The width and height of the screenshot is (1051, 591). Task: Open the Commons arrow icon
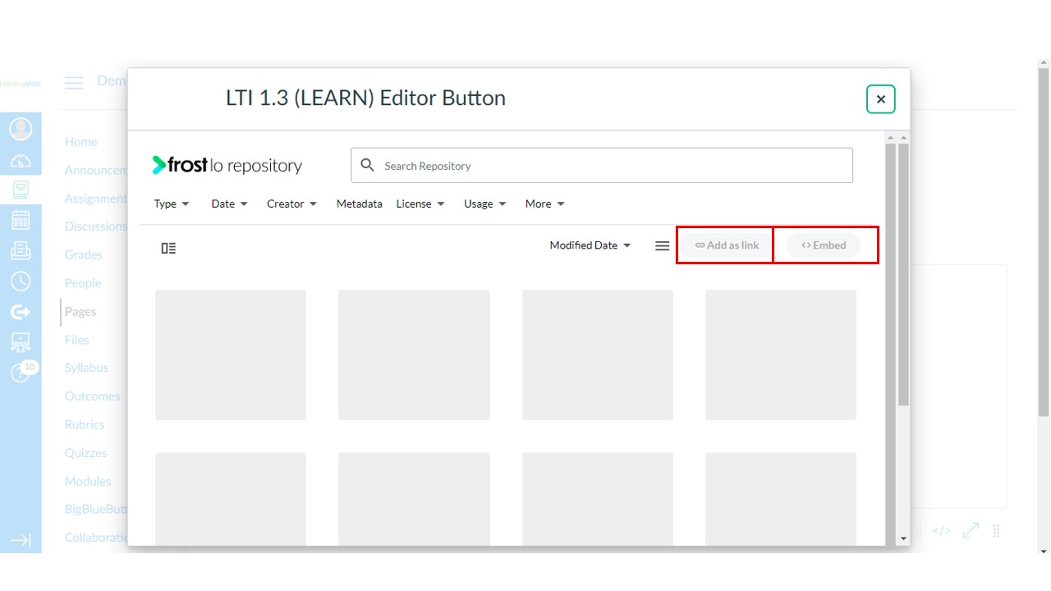pyautogui.click(x=21, y=312)
